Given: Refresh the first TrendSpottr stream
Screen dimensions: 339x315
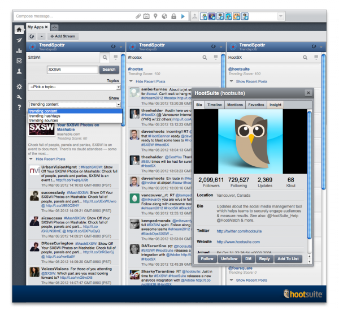Looking at the screenshot, I should tap(114, 46).
